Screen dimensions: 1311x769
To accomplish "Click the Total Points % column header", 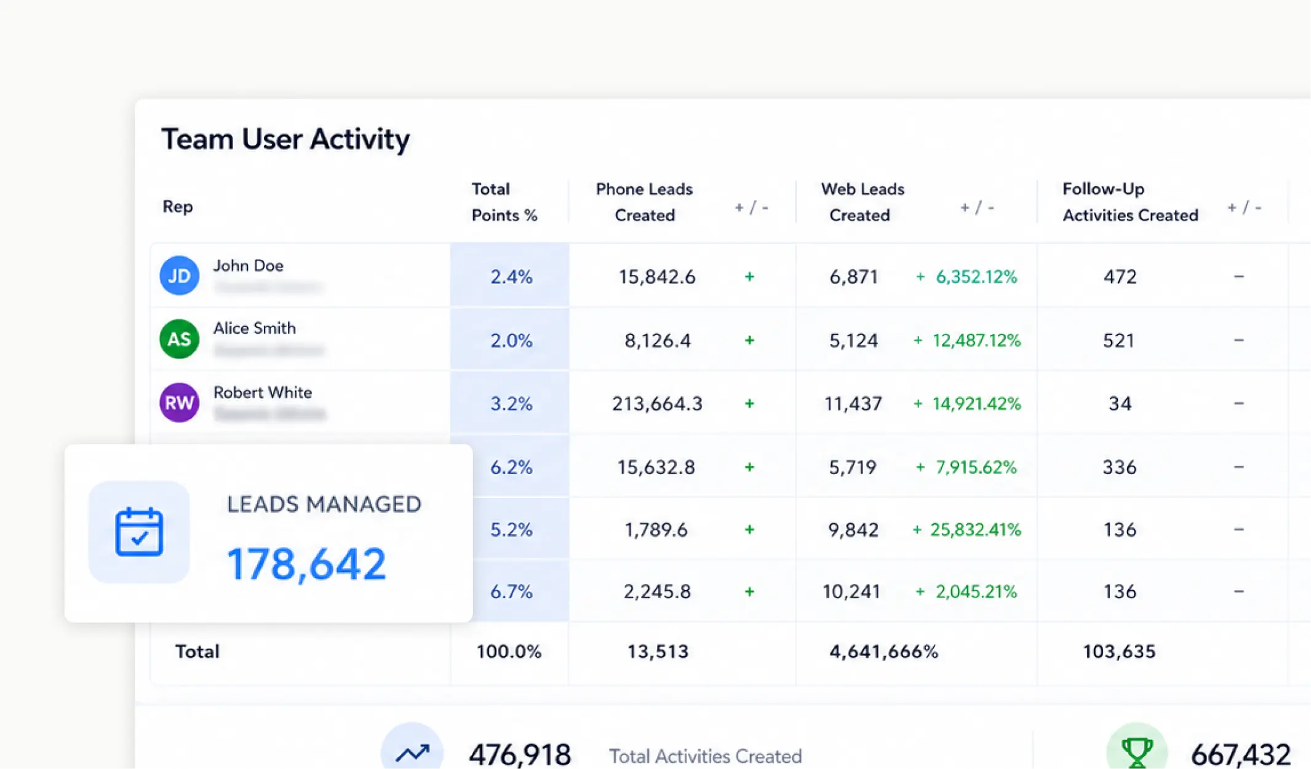I will (504, 202).
